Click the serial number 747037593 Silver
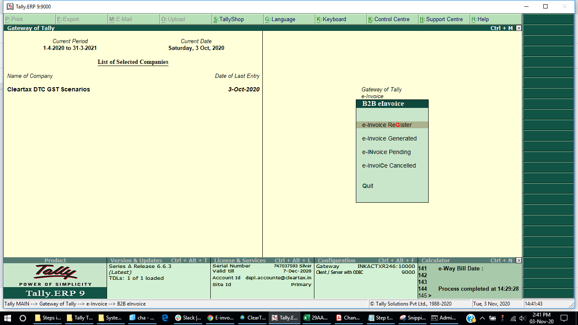Screen dimensions: 578x325 click(x=292, y=266)
